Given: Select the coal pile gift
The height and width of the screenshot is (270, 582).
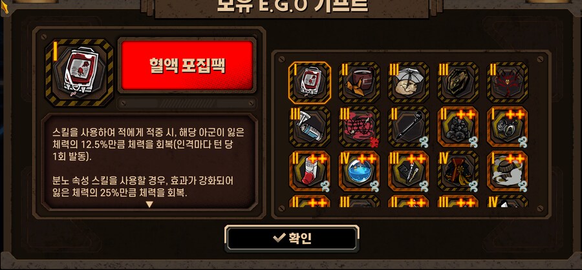Looking at the screenshot, I should [458, 127].
